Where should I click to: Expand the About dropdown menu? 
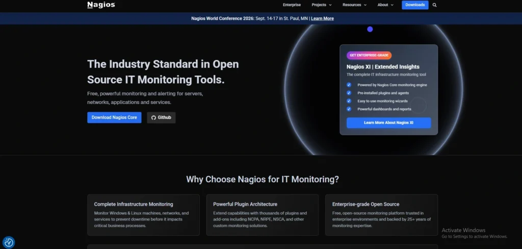tap(385, 5)
